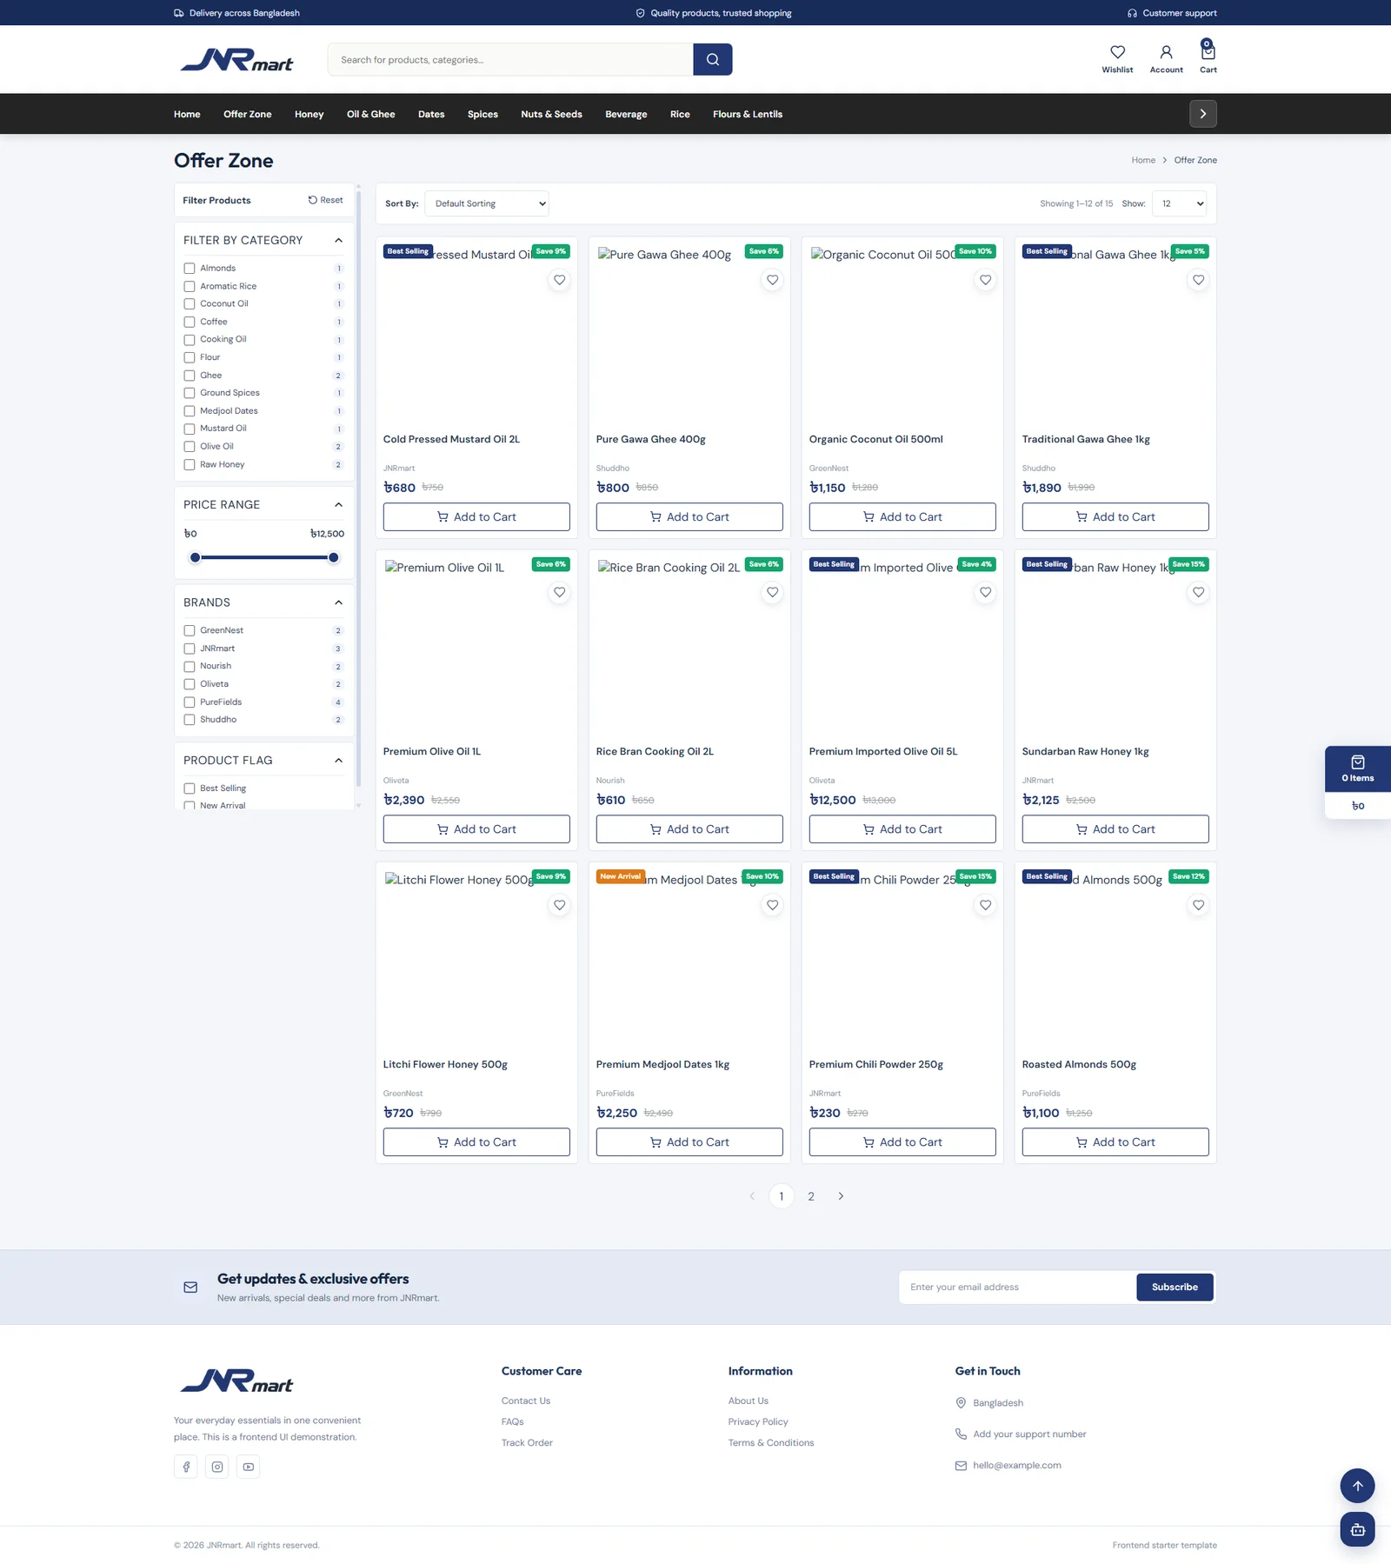The width and height of the screenshot is (1391, 1564).
Task: Wishlist the Sundarban Raw Honey 1kg heart
Action: (1198, 592)
